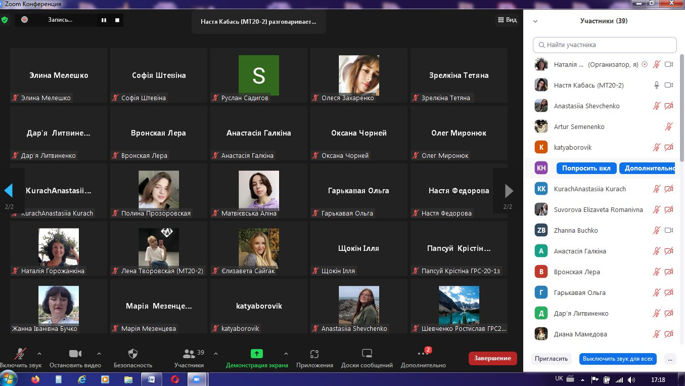This screenshot has width=685, height=386.
Task: Open Доски сообщений whiteboards
Action: (367, 358)
